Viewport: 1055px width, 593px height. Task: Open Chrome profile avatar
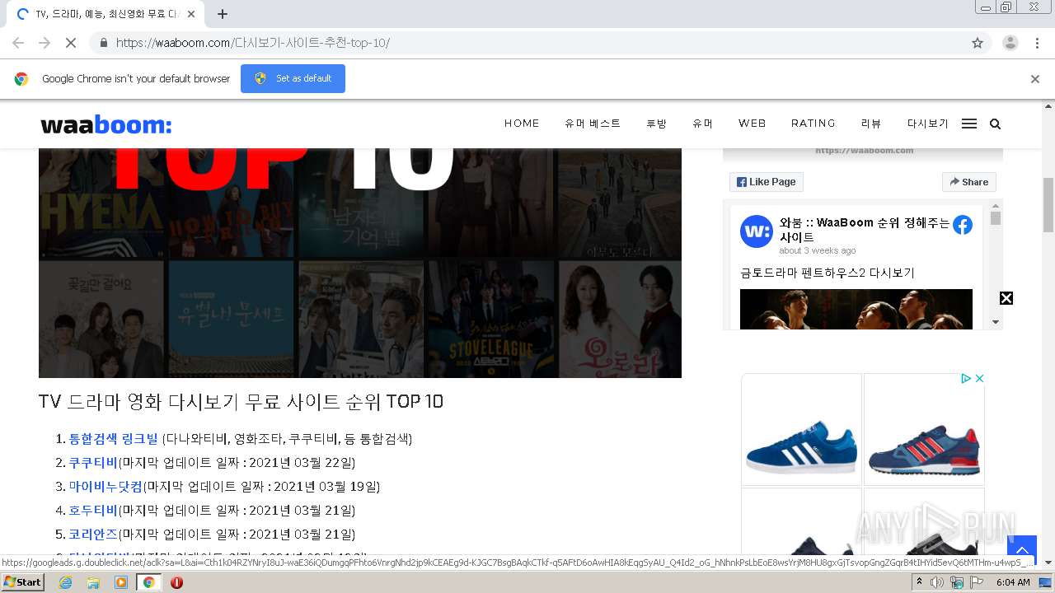tap(1010, 43)
